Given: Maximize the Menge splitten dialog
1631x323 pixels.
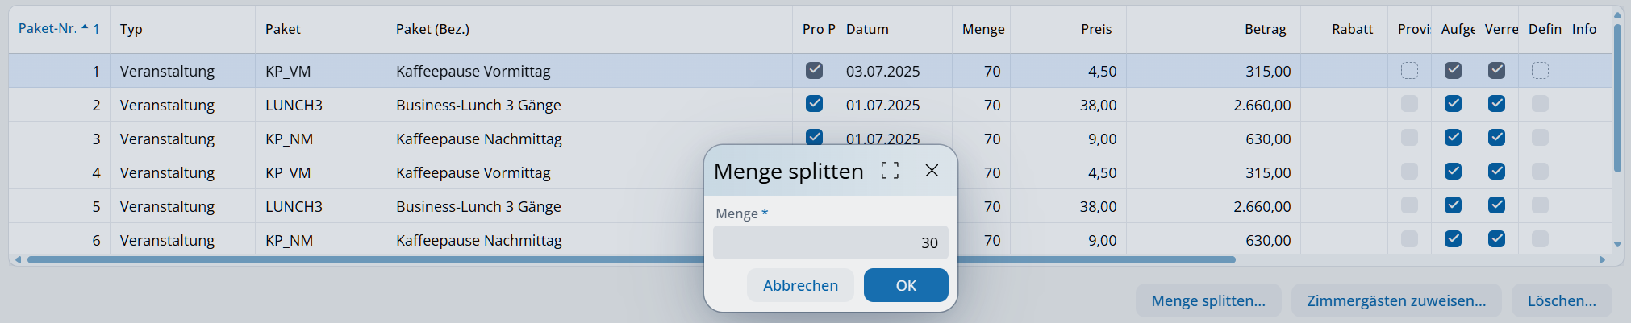Looking at the screenshot, I should (890, 171).
